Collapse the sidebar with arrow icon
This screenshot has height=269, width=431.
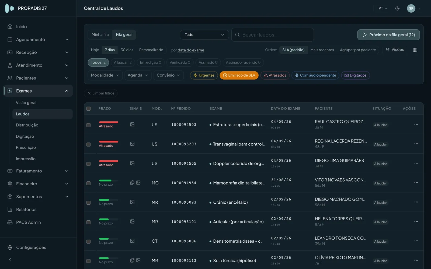coord(10,260)
